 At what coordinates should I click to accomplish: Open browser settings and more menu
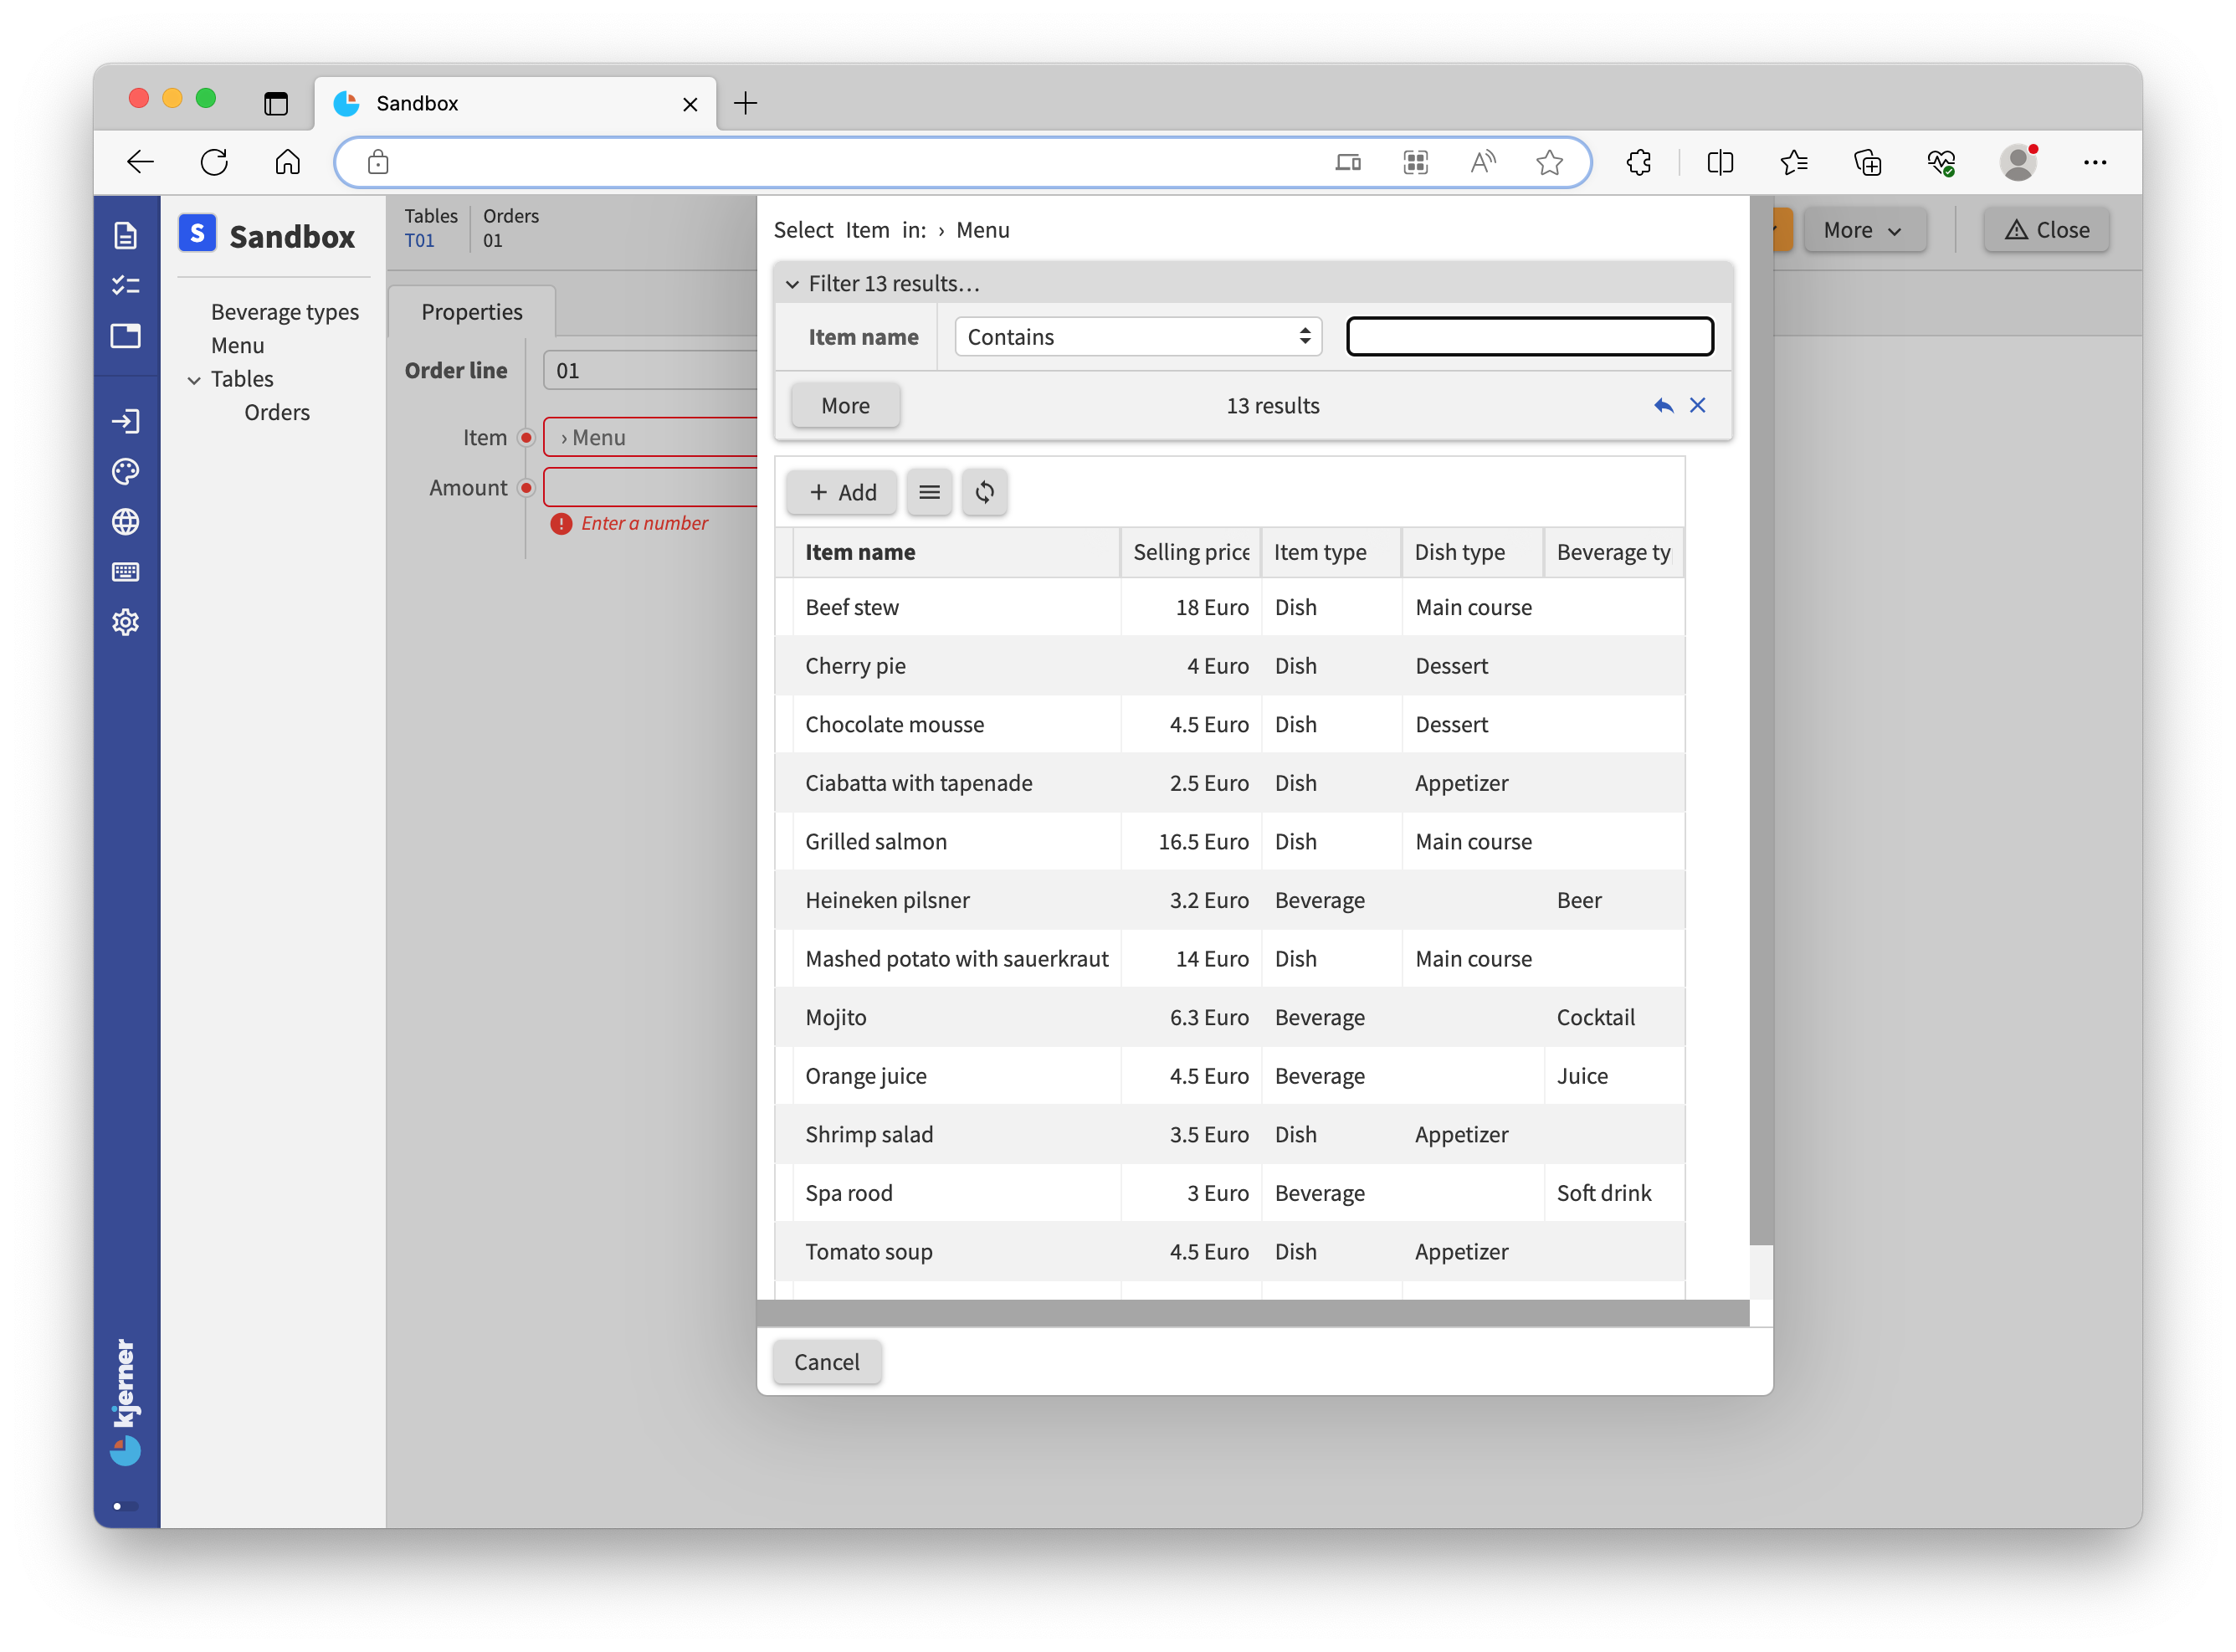point(2095,162)
